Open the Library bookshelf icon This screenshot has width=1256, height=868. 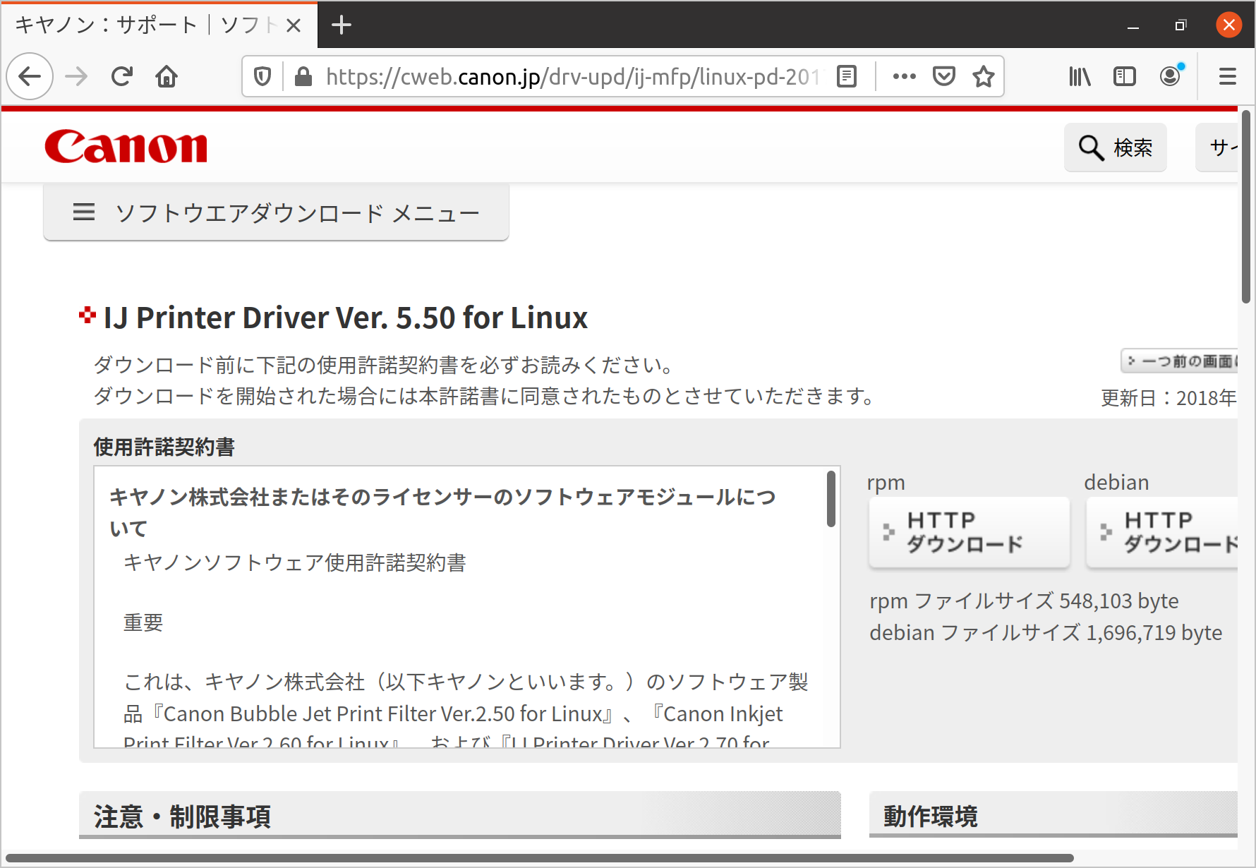[1080, 76]
